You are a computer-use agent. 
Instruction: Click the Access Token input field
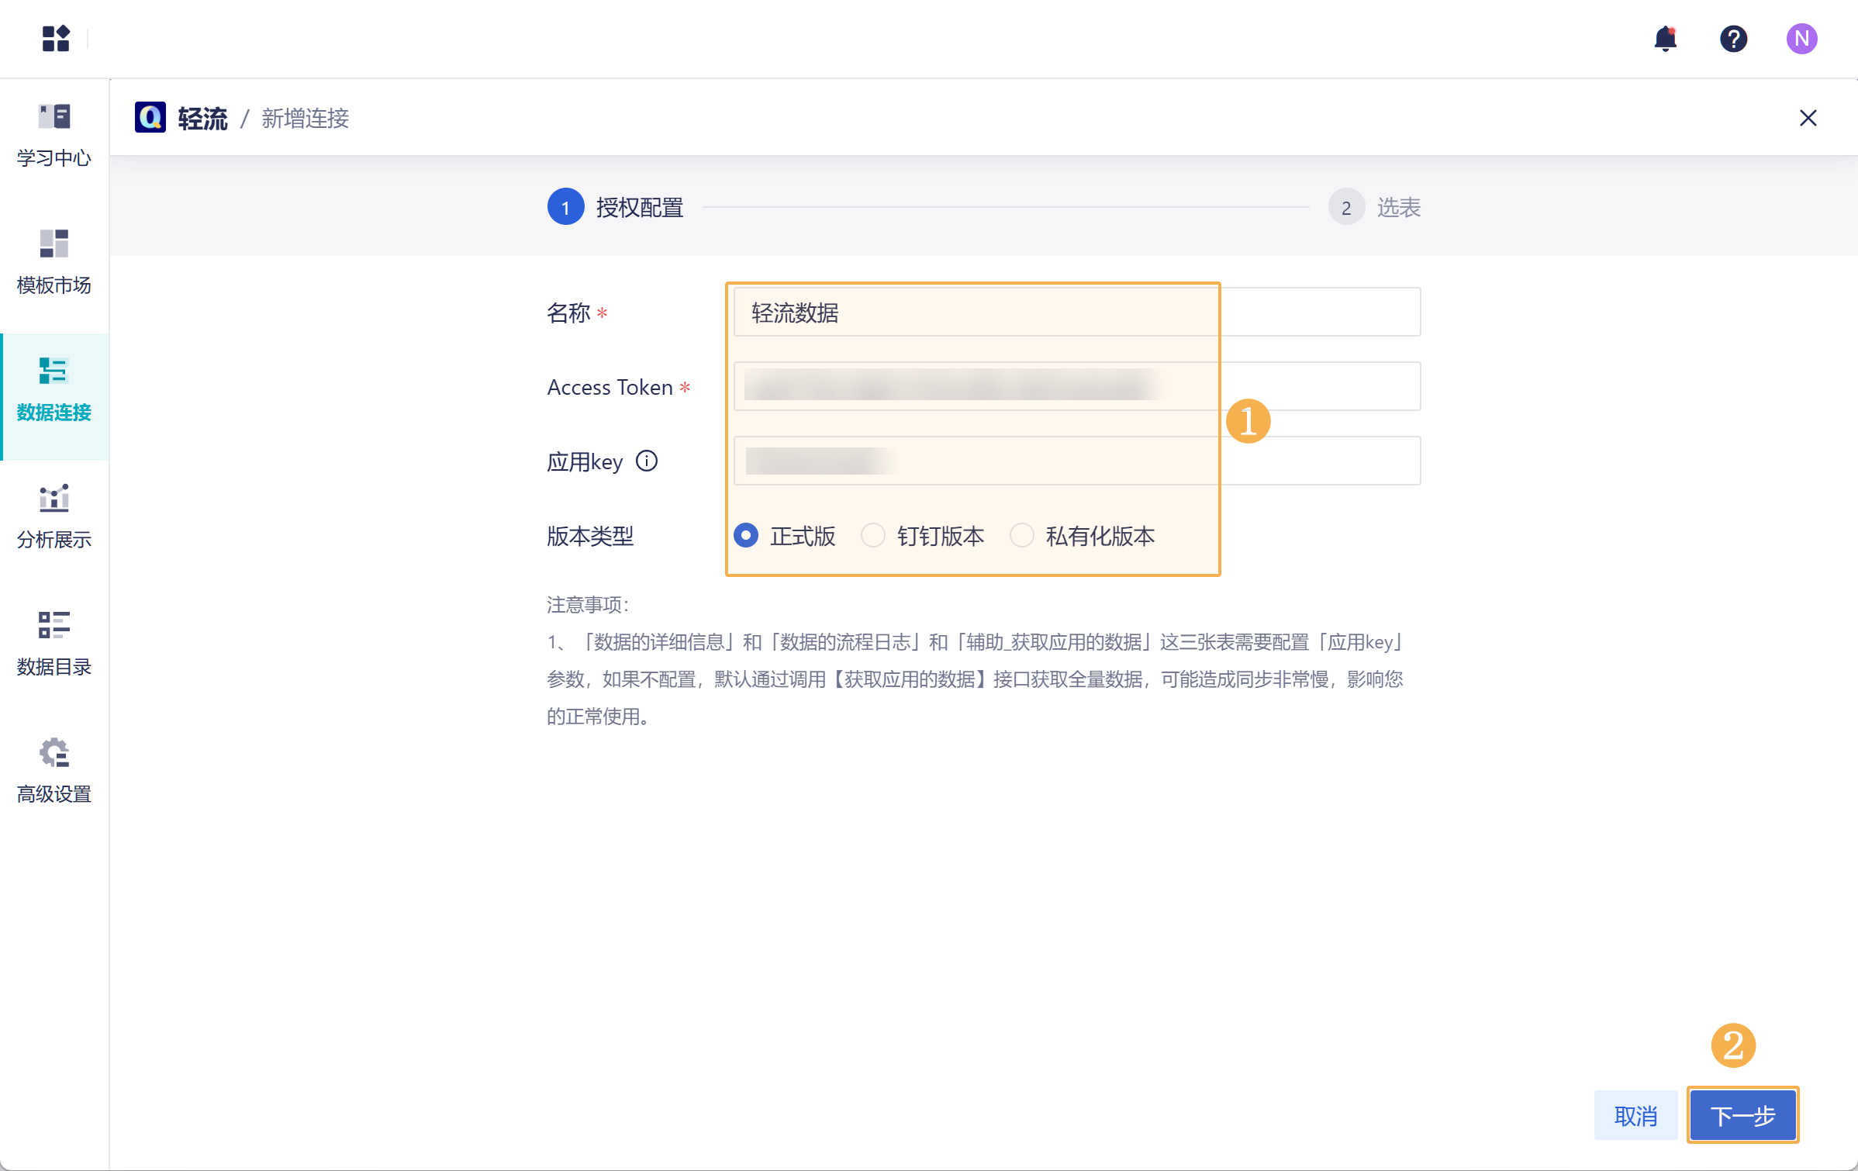coord(1076,386)
